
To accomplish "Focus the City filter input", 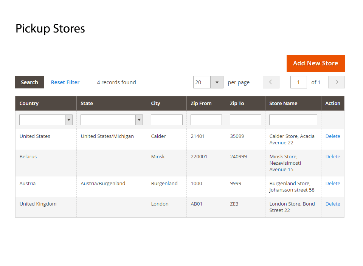I will pos(166,120).
